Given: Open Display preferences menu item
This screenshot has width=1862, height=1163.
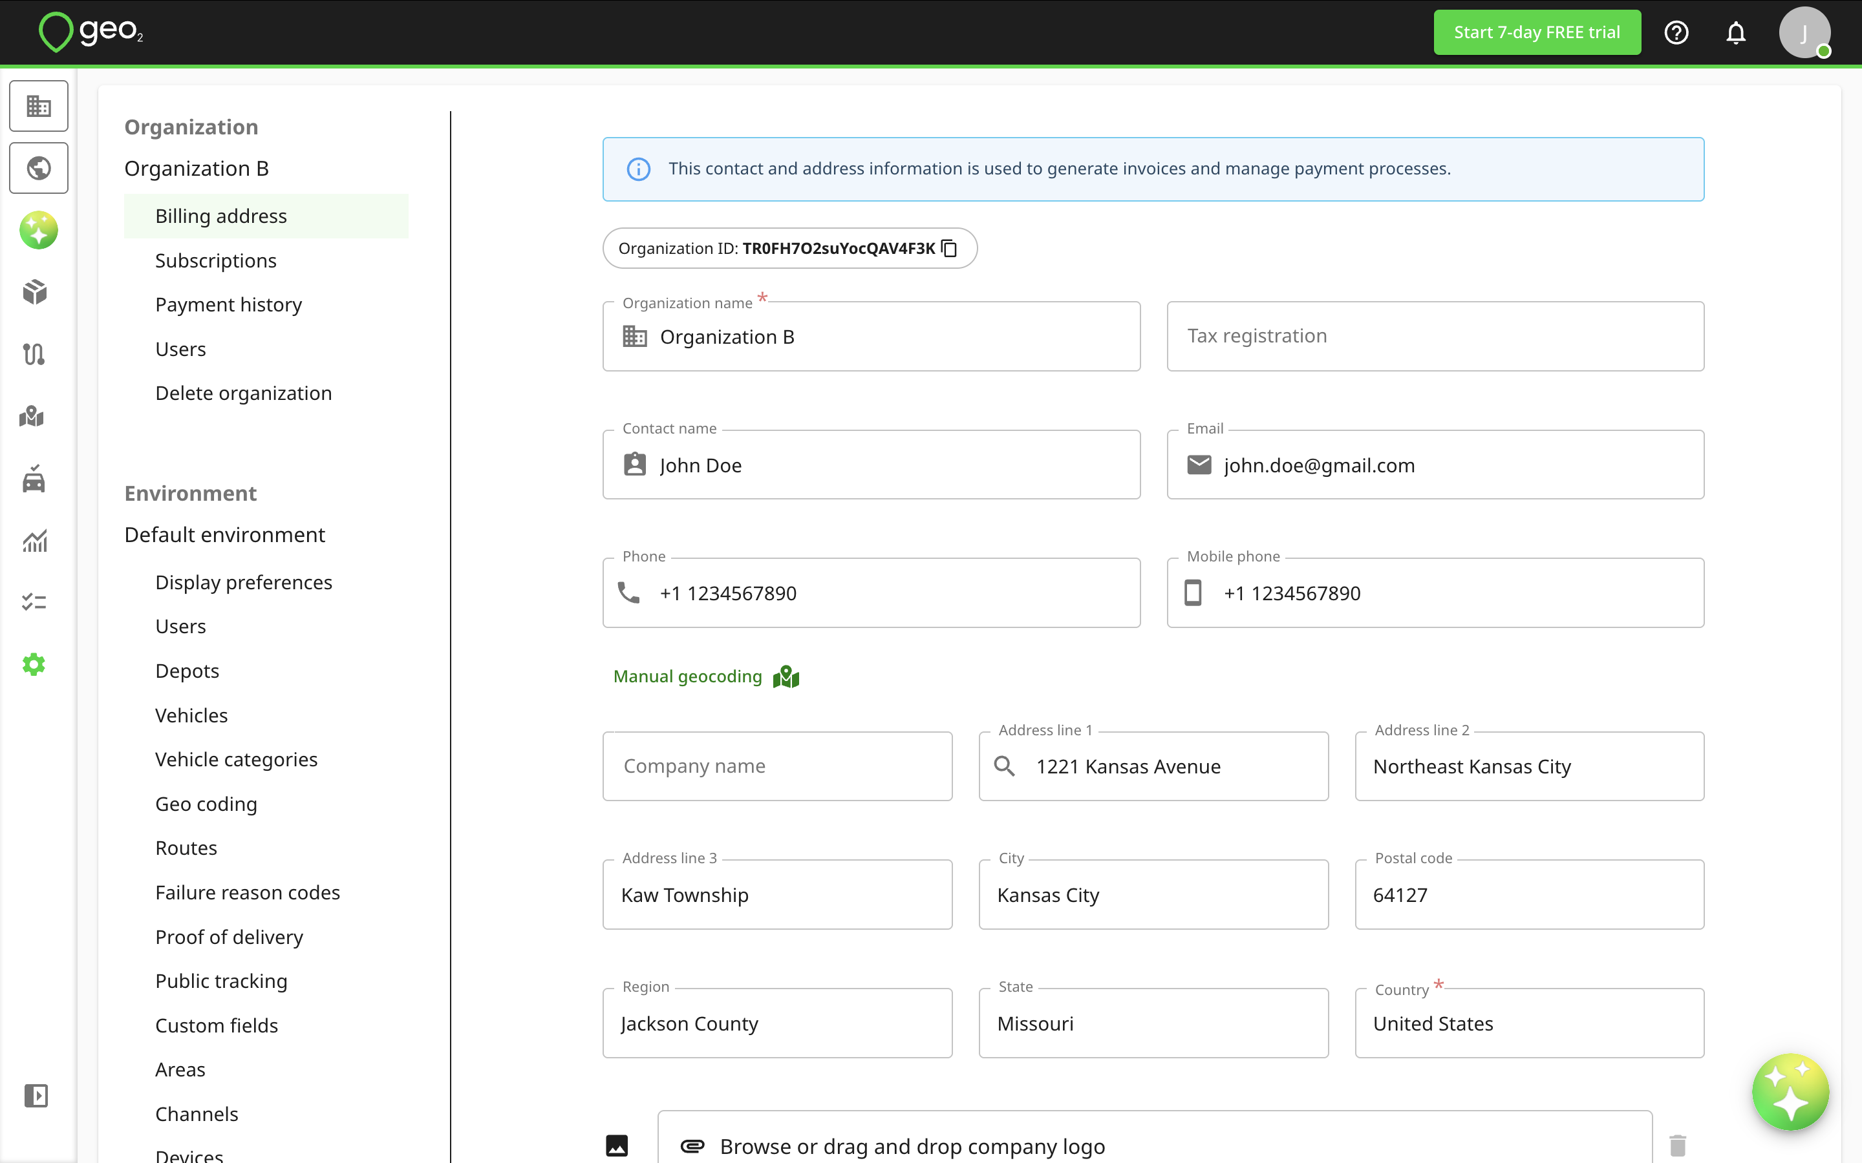Looking at the screenshot, I should tap(244, 582).
